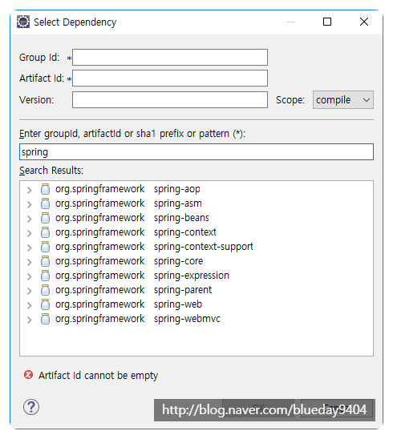393x439 pixels.
Task: Select the spring-beans artifact text
Action: (181, 219)
